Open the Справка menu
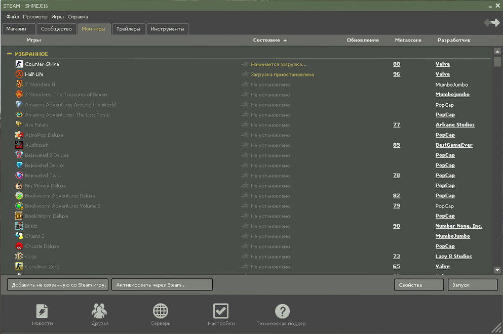503x334 pixels. [x=78, y=17]
